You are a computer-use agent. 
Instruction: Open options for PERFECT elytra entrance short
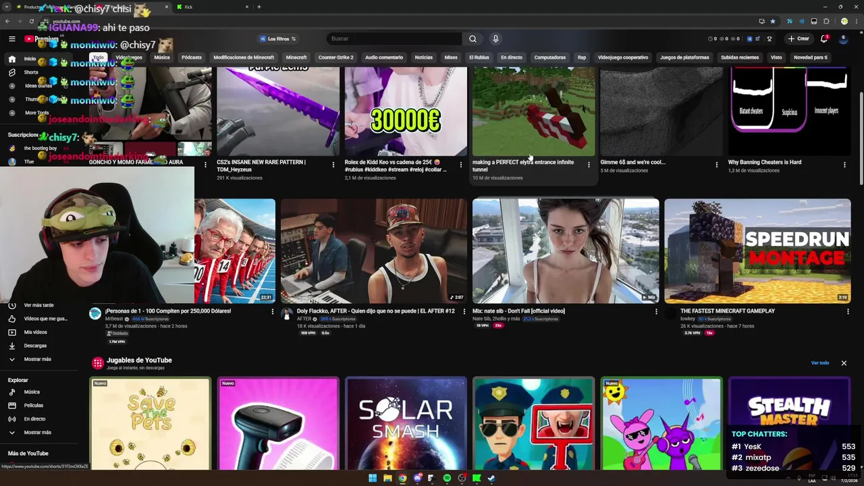[589, 165]
